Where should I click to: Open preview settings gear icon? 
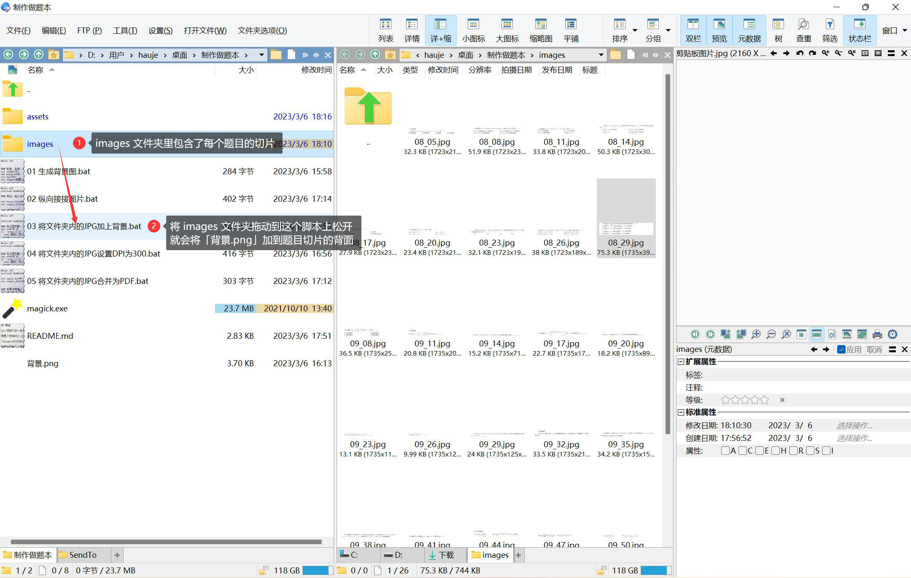pos(892,335)
